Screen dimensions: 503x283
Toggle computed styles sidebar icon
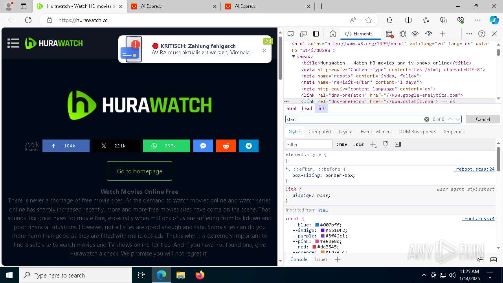(x=398, y=144)
